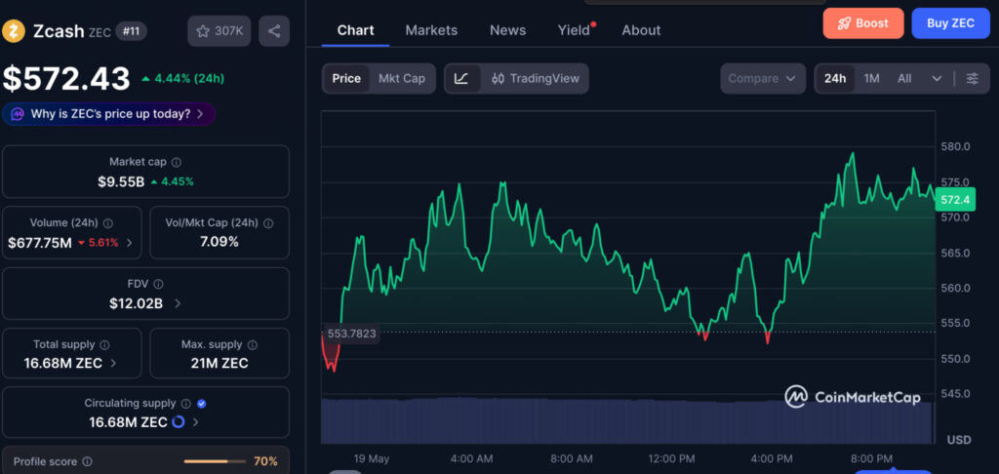Select the All time range
The image size is (999, 474).
pyautogui.click(x=904, y=78)
